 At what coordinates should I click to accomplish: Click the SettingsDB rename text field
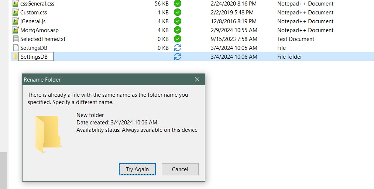click(x=36, y=57)
